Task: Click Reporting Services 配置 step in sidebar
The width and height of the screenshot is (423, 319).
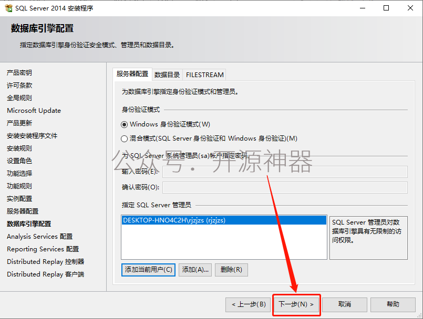Action: (43, 249)
